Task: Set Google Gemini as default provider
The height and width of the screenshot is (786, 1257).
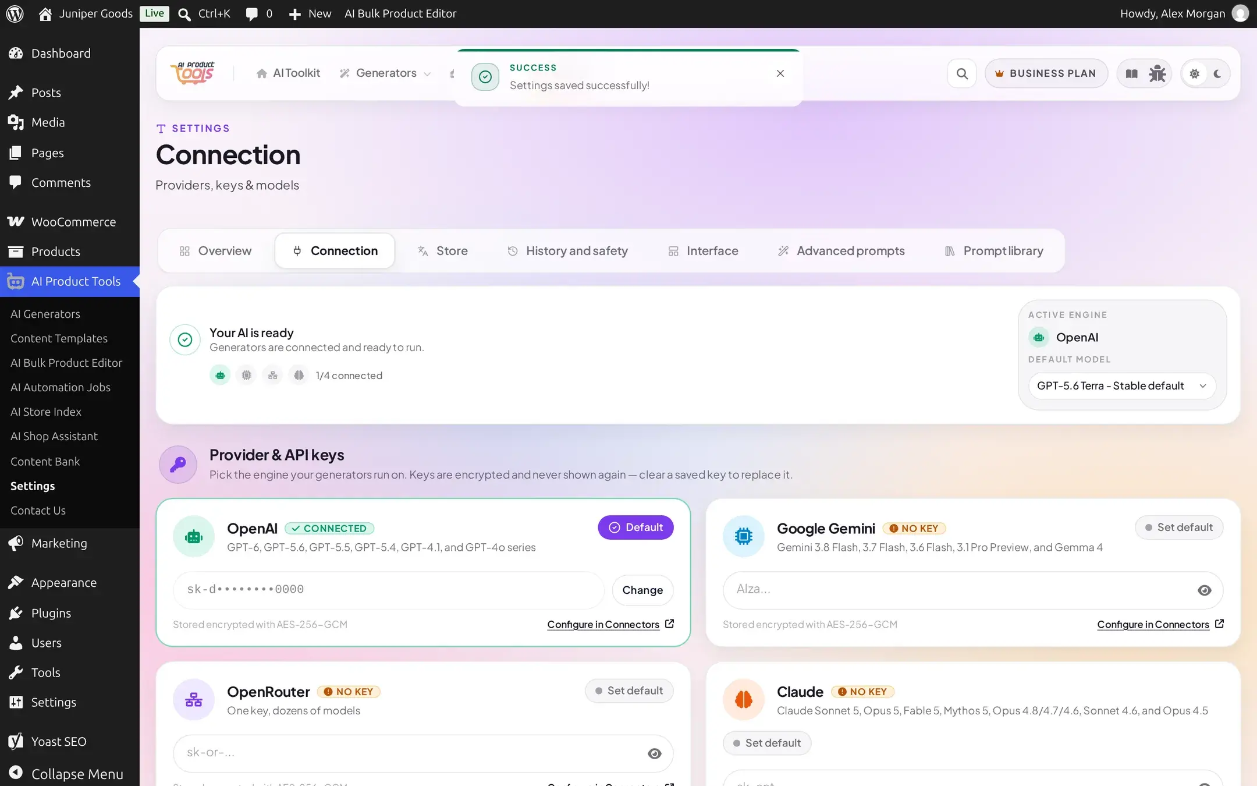Action: coord(1178,527)
